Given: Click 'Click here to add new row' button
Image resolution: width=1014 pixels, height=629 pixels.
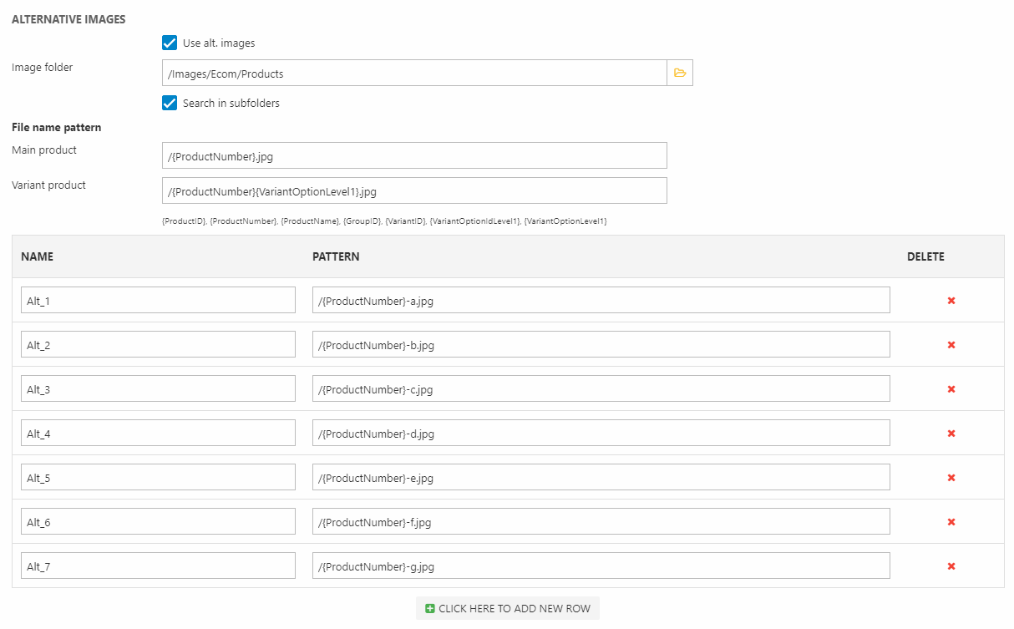Looking at the screenshot, I should click(508, 608).
